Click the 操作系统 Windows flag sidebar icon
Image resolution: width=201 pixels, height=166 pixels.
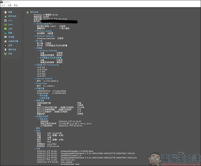tap(5, 16)
